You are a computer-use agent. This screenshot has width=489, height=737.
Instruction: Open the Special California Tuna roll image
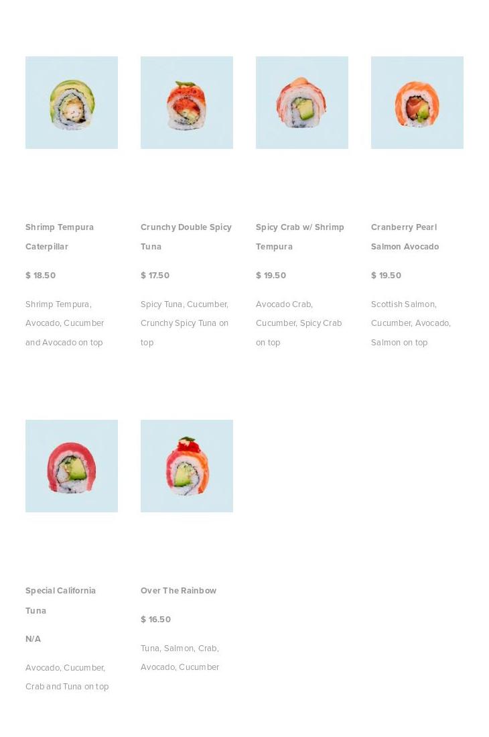point(71,466)
